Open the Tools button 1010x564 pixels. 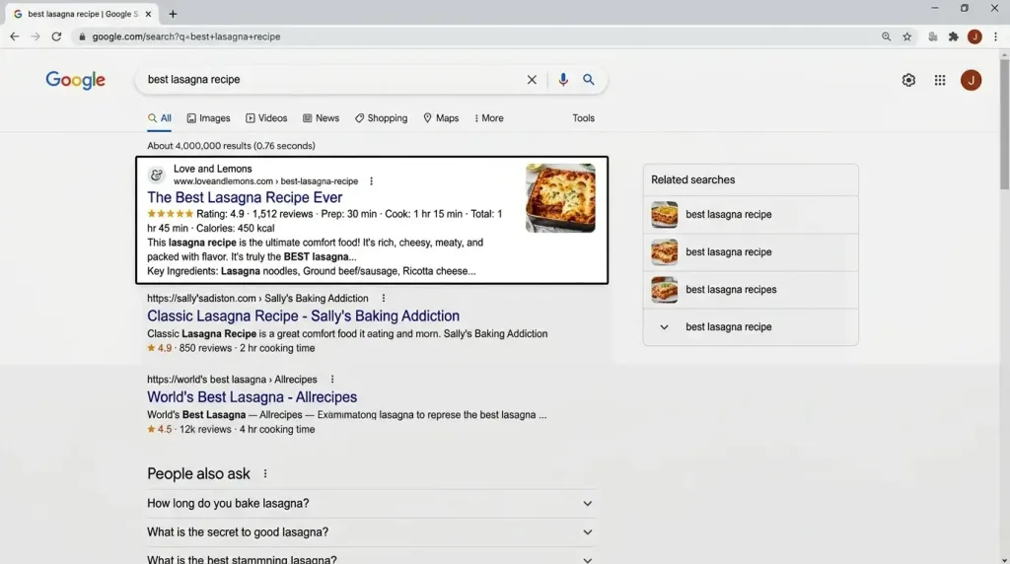click(x=583, y=118)
